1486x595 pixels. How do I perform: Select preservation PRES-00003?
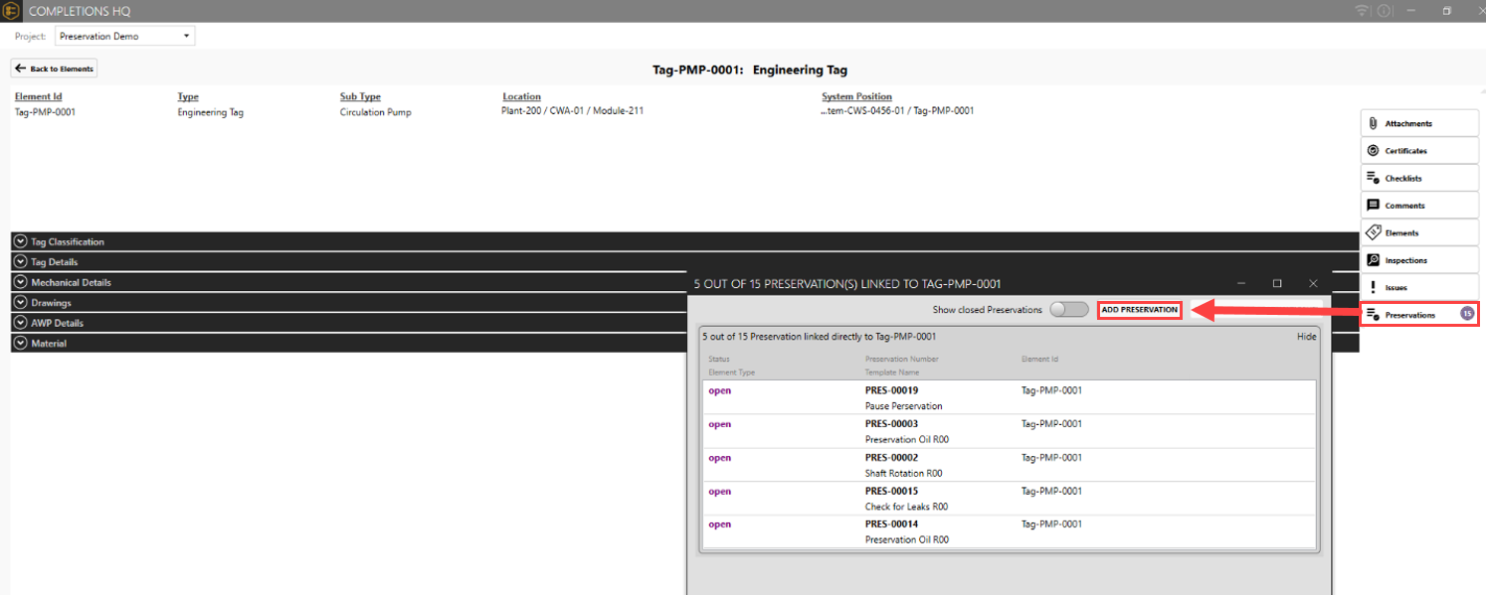coord(1009,431)
